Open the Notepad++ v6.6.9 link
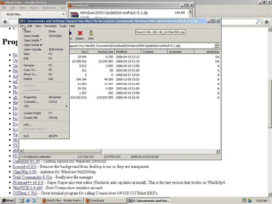The width and height of the screenshot is (272, 204). [28, 182]
